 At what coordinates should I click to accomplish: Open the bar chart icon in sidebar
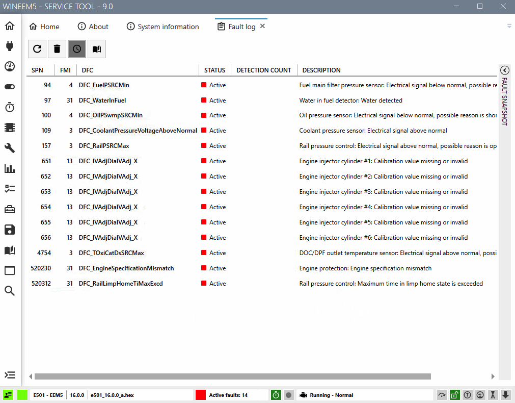click(10, 168)
